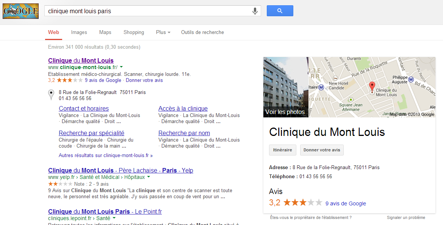
Task: Click Signaler un problème link
Action: point(406,217)
